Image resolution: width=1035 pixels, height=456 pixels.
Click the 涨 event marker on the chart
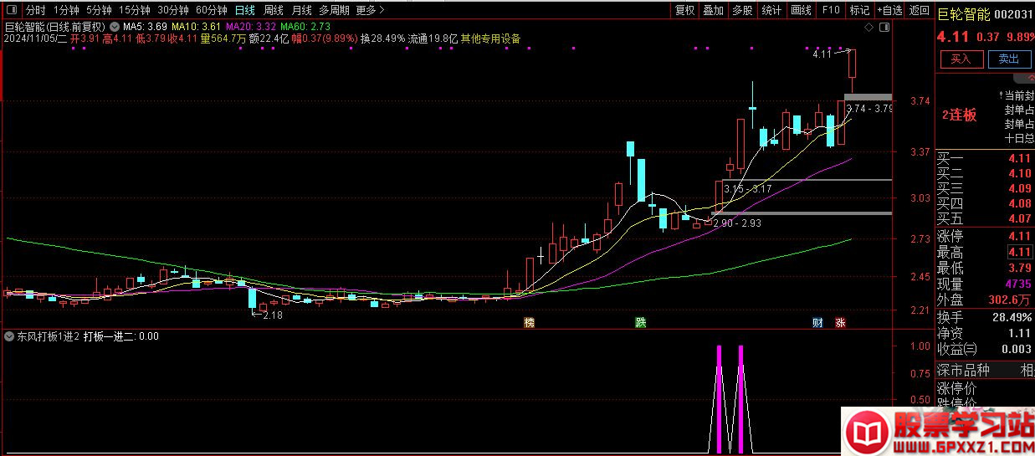coord(839,322)
